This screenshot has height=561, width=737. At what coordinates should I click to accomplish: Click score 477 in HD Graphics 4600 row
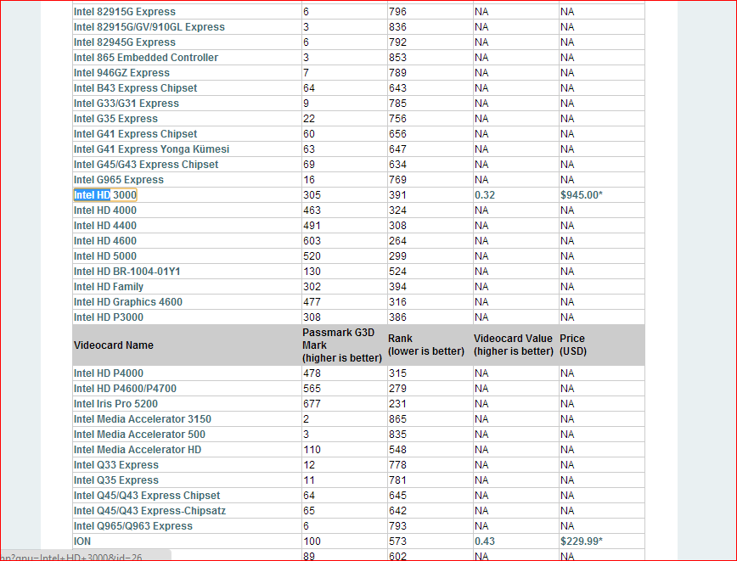point(312,302)
